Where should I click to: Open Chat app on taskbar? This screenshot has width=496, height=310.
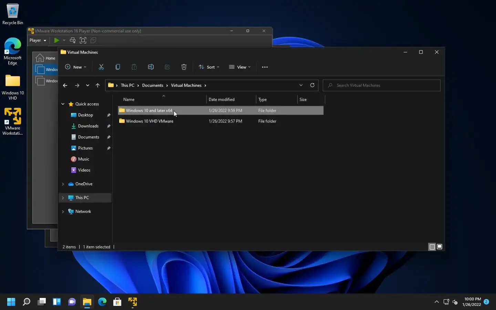point(72,302)
